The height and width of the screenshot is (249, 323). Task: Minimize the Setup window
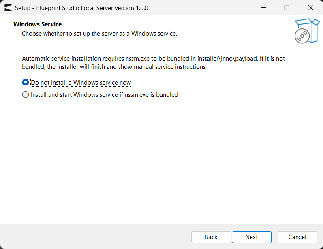pos(263,8)
